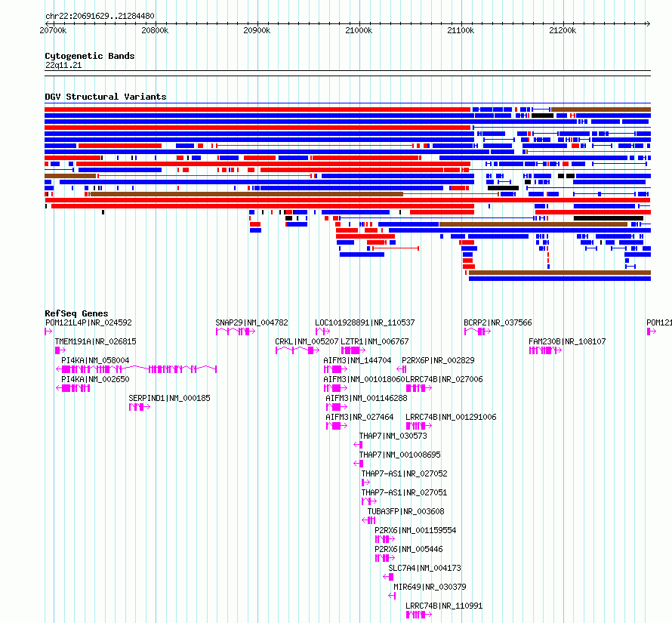Select the PI4KA|NM_002650 transcript label
Screen dimensions: 672x623
tap(95, 379)
